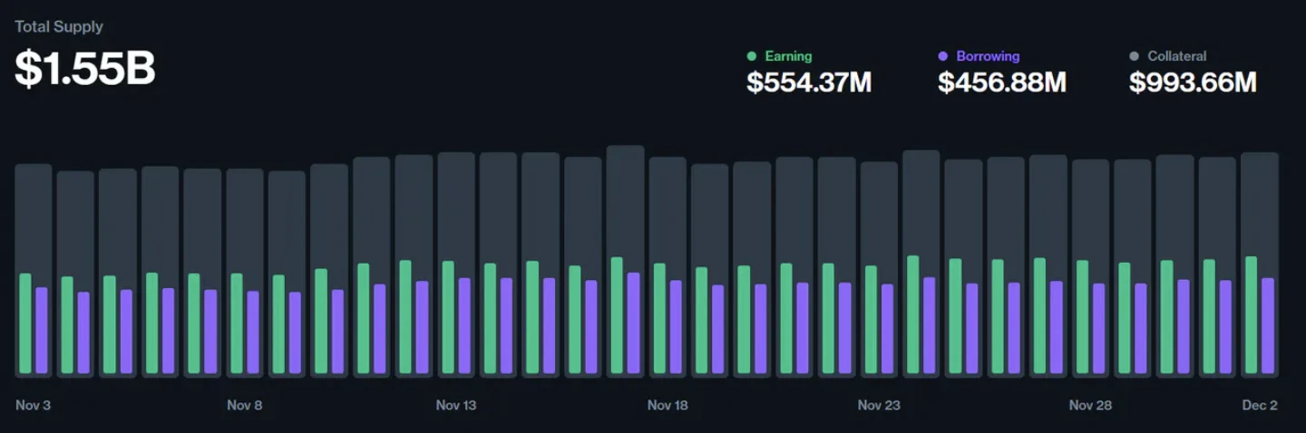Select the purple Borrowing bar for Dec 2
This screenshot has width=1306, height=433.
[1268, 326]
